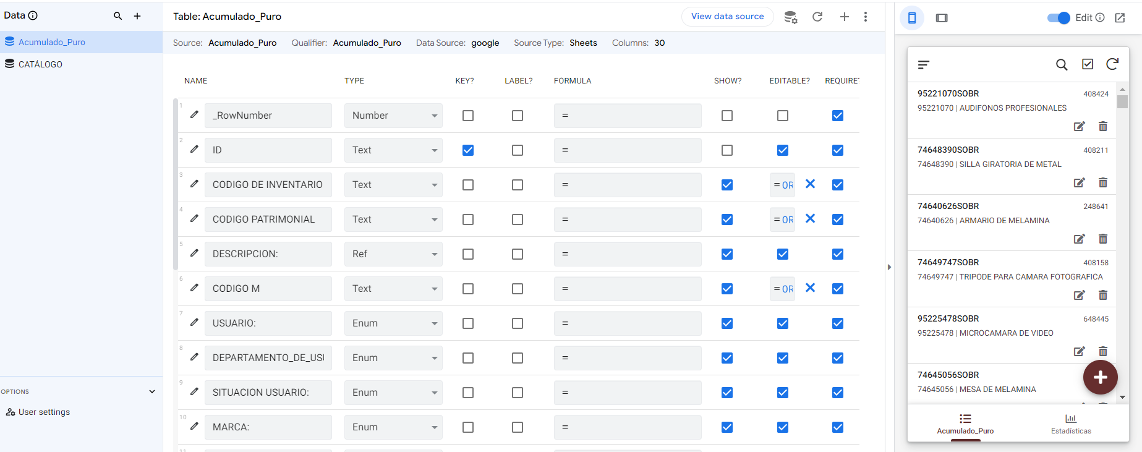Click the add column plus icon

click(844, 17)
